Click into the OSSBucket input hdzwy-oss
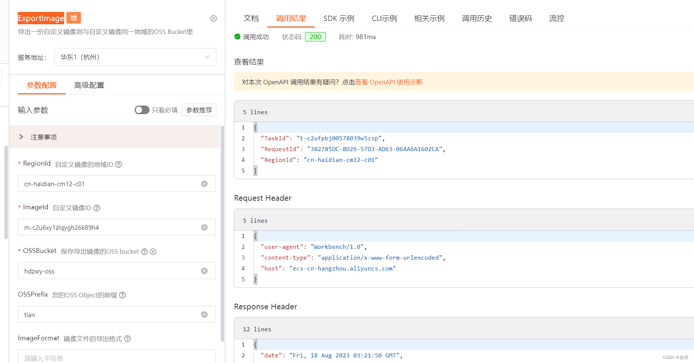This screenshot has width=694, height=363. (117, 271)
